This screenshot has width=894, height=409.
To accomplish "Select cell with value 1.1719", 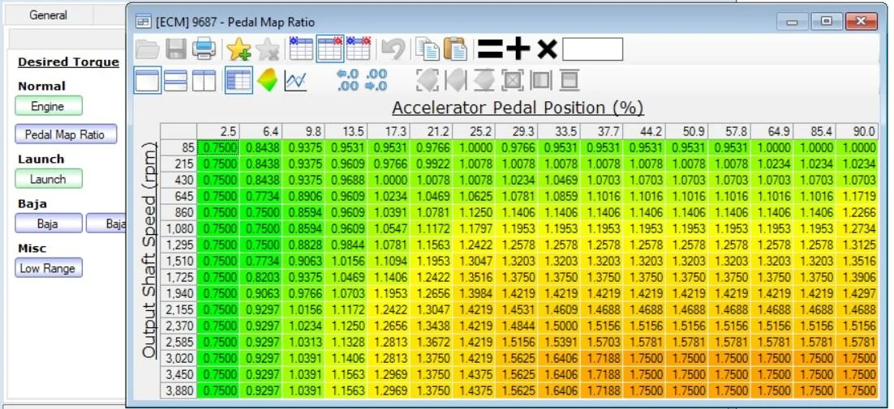I will coord(857,196).
